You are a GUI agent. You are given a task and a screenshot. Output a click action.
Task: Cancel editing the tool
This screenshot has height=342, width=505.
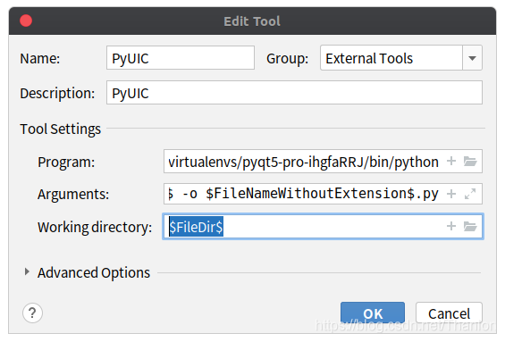tap(449, 313)
